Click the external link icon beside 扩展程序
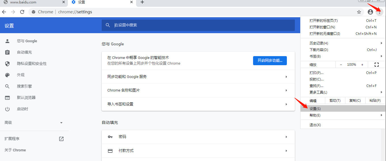The width and height of the screenshot is (386, 161). [61, 139]
